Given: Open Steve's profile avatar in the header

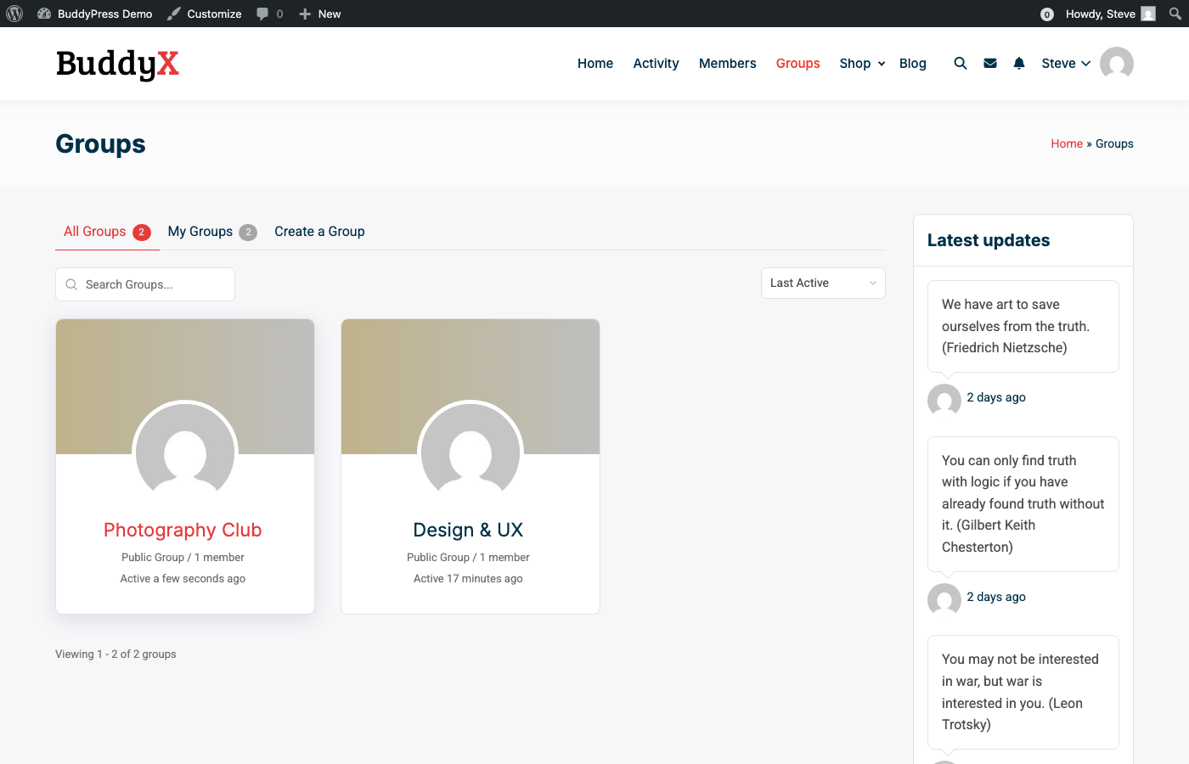Looking at the screenshot, I should (x=1116, y=63).
